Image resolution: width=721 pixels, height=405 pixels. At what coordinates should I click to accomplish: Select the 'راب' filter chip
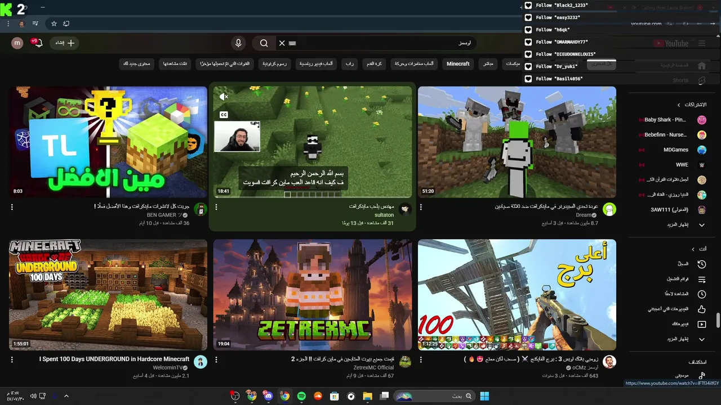tap(350, 64)
